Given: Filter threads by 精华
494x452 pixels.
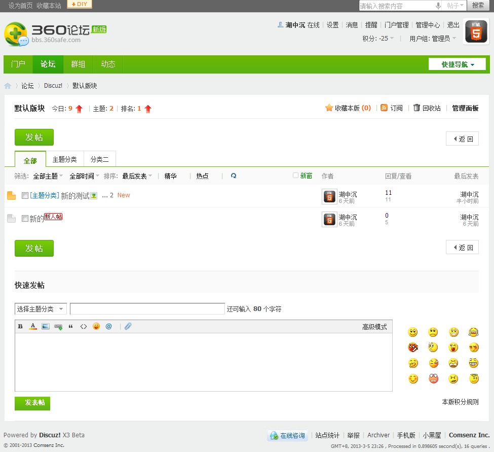Looking at the screenshot, I should (170, 176).
